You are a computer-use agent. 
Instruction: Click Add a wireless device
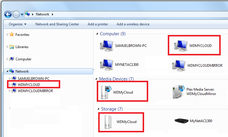(x=133, y=24)
